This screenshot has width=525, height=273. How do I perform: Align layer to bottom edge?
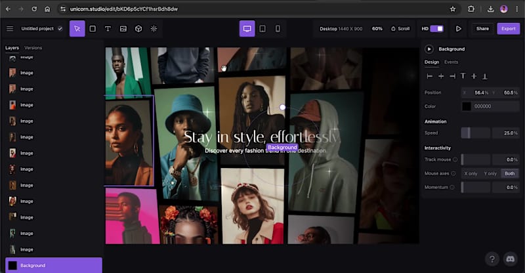coord(484,76)
